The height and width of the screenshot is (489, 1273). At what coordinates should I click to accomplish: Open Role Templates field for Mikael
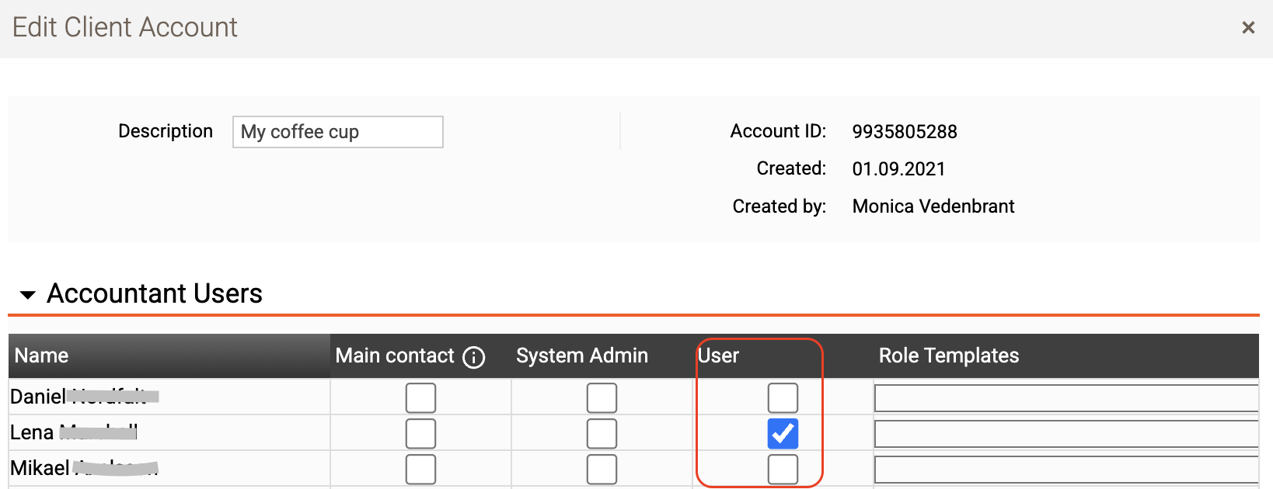(1065, 470)
